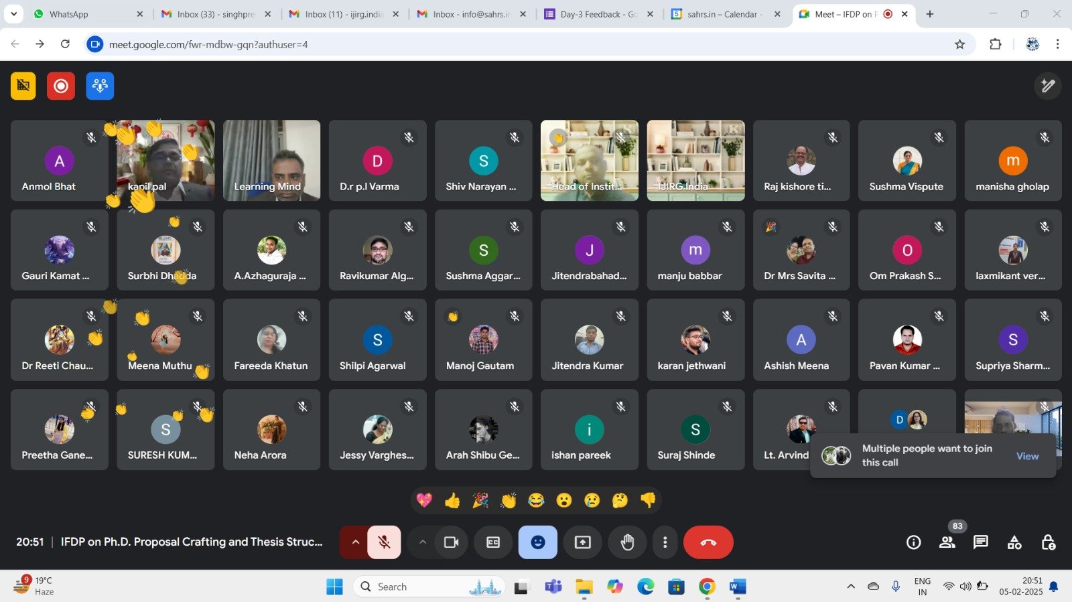Screen dimensions: 1072x602
Task: Open host controls lock icon
Action: (x=1049, y=542)
